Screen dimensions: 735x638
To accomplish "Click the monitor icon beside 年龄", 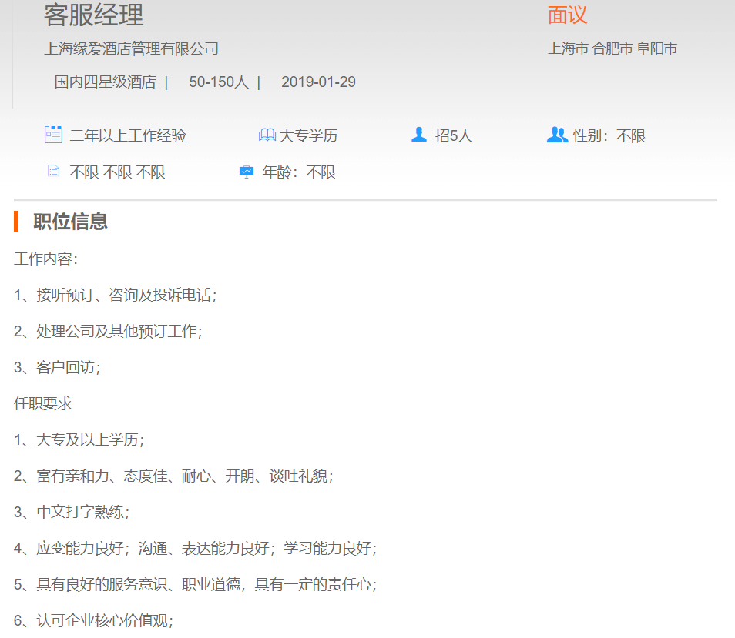I will [x=247, y=172].
